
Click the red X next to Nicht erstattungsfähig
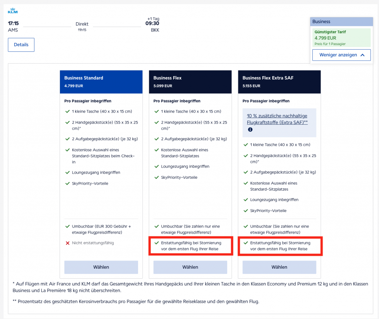68,243
